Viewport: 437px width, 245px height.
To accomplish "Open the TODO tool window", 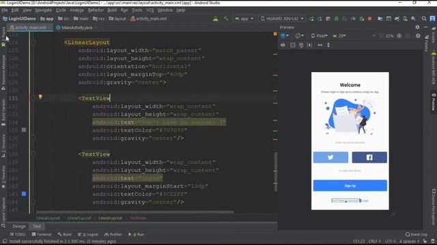I will coord(18,234).
